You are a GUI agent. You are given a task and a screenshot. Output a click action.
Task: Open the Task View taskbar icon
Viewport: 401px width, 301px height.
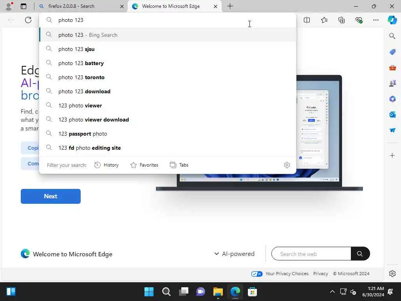[x=183, y=292]
